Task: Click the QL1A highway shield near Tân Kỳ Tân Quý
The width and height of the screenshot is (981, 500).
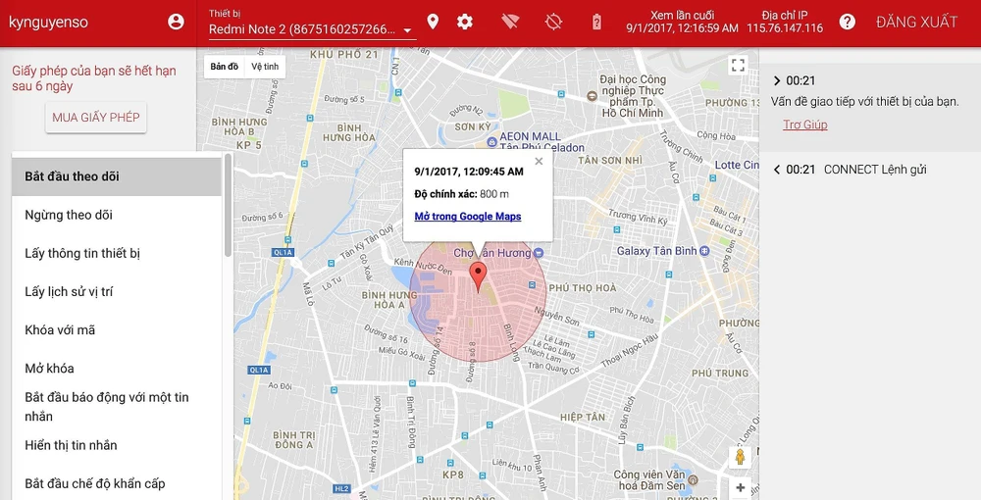Action: pyautogui.click(x=284, y=253)
